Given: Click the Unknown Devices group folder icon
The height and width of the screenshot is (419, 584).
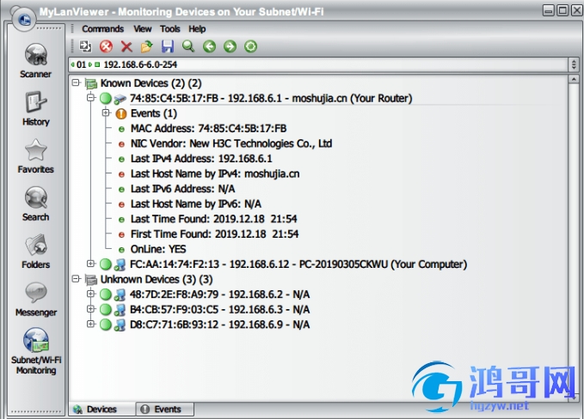Looking at the screenshot, I should (91, 280).
